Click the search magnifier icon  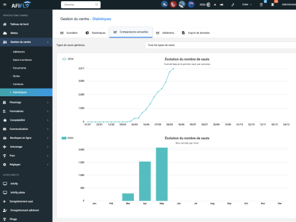96,5
